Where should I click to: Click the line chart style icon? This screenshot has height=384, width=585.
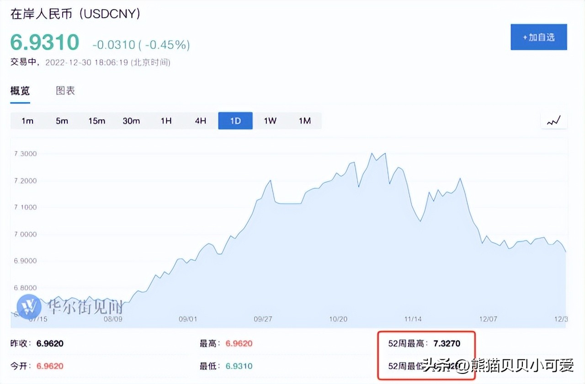click(x=553, y=120)
